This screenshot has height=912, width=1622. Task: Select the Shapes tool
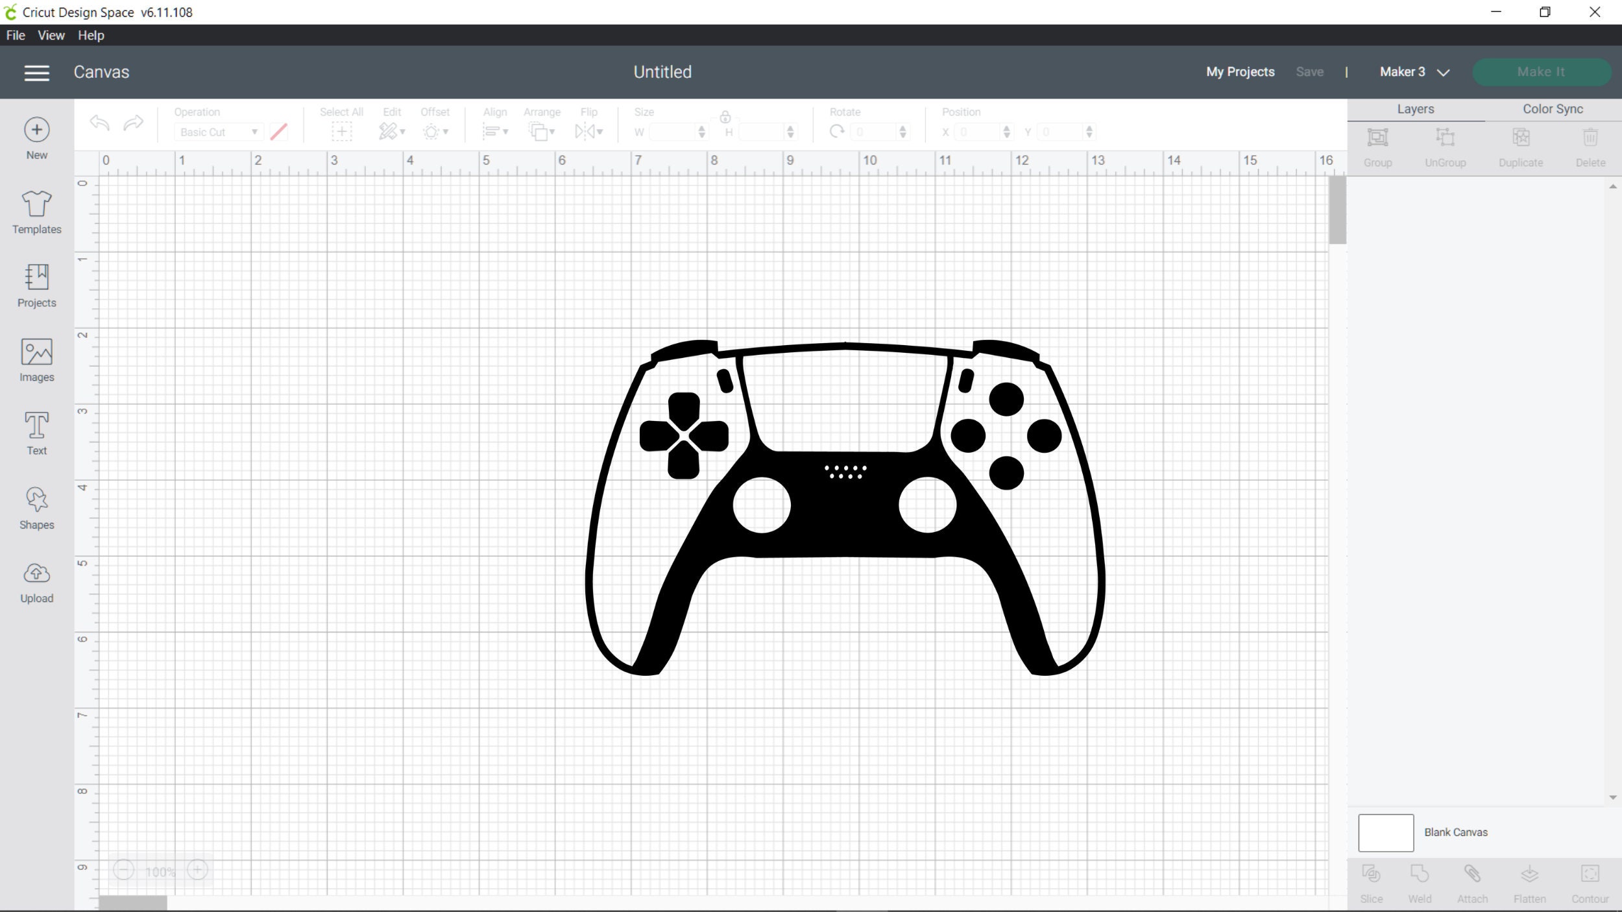36,508
